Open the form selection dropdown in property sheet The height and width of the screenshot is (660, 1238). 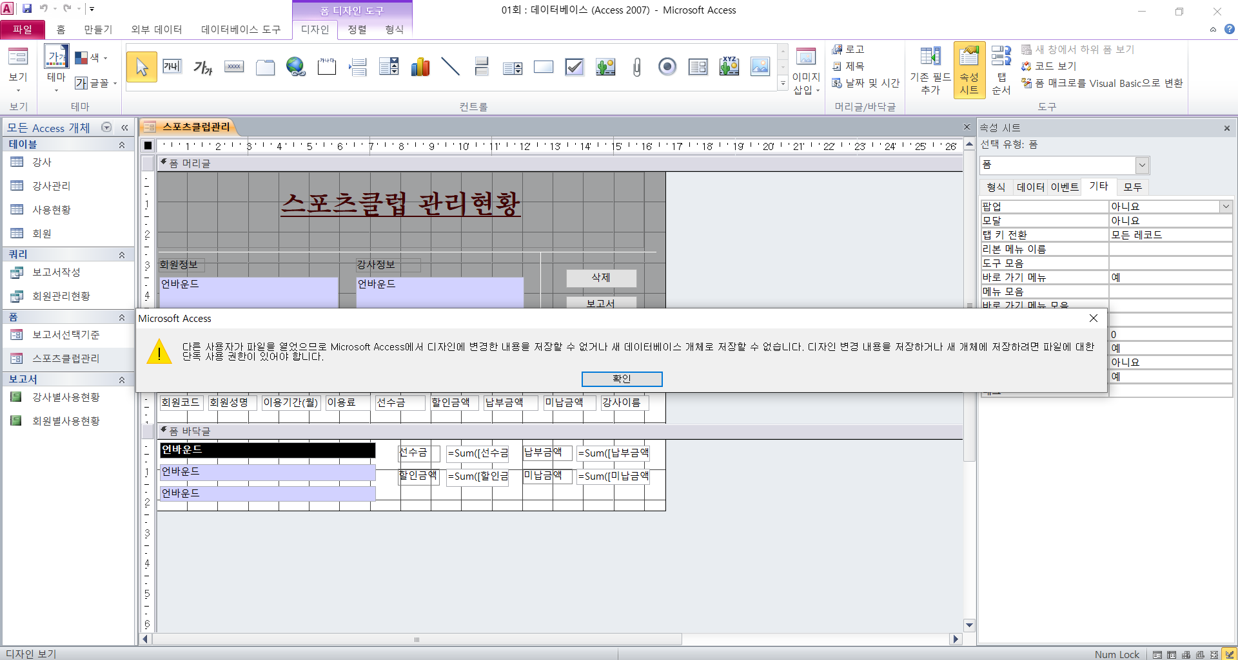click(x=1142, y=165)
